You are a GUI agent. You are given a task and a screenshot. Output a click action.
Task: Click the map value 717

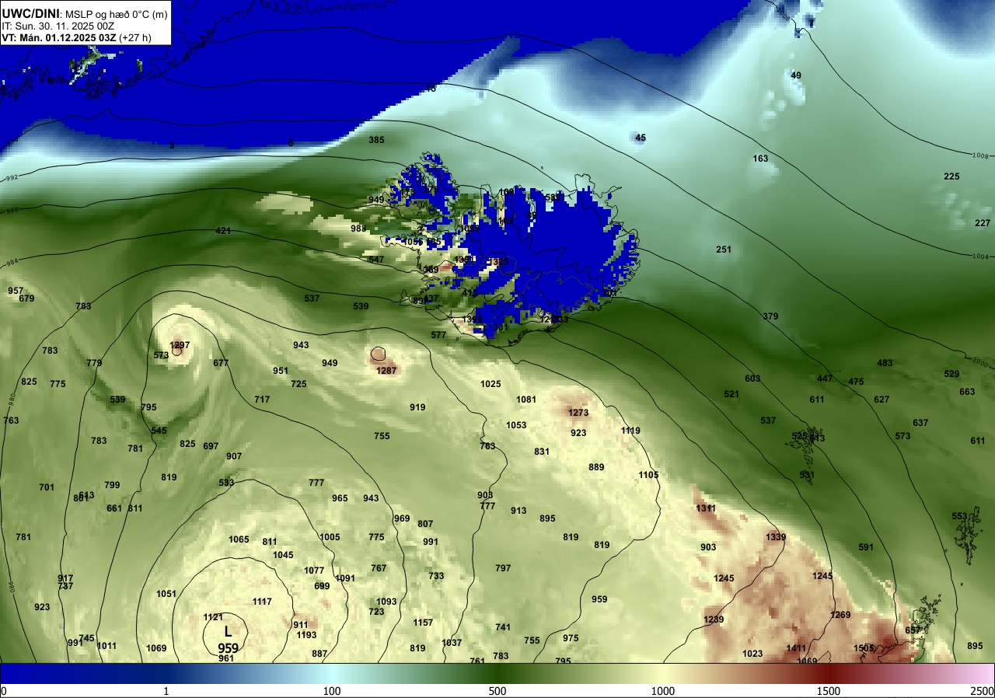point(262,400)
